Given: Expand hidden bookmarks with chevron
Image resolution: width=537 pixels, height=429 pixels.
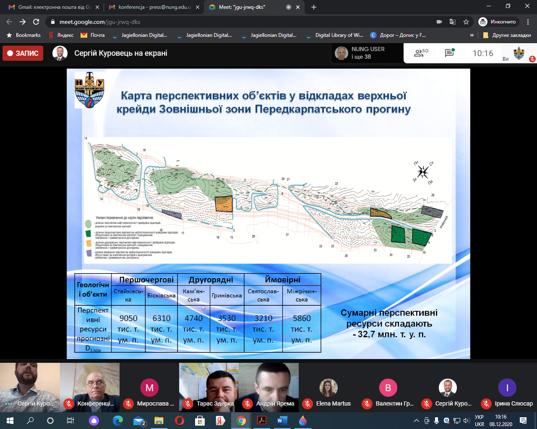Looking at the screenshot, I should click(472, 35).
